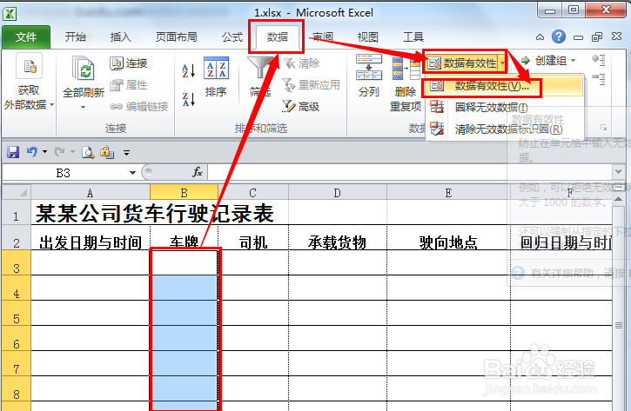Click the 分列 text to columns icon
The height and width of the screenshot is (411, 631).
[x=369, y=68]
